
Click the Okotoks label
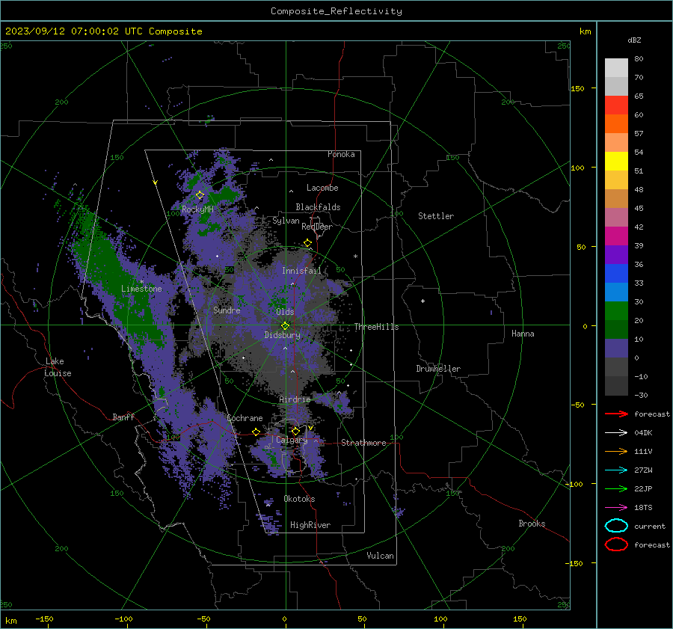pos(299,499)
